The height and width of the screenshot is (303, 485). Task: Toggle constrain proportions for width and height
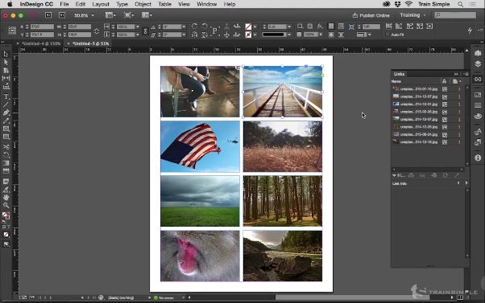[97, 31]
